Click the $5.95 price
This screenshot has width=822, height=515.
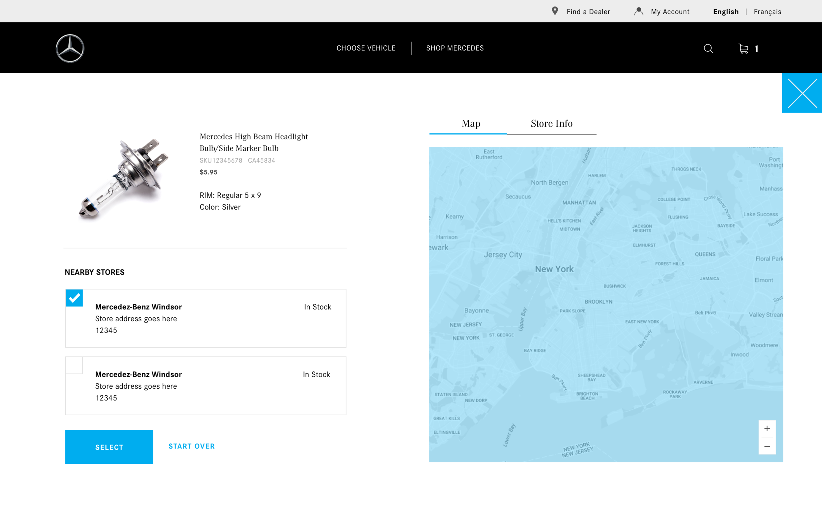pyautogui.click(x=208, y=172)
